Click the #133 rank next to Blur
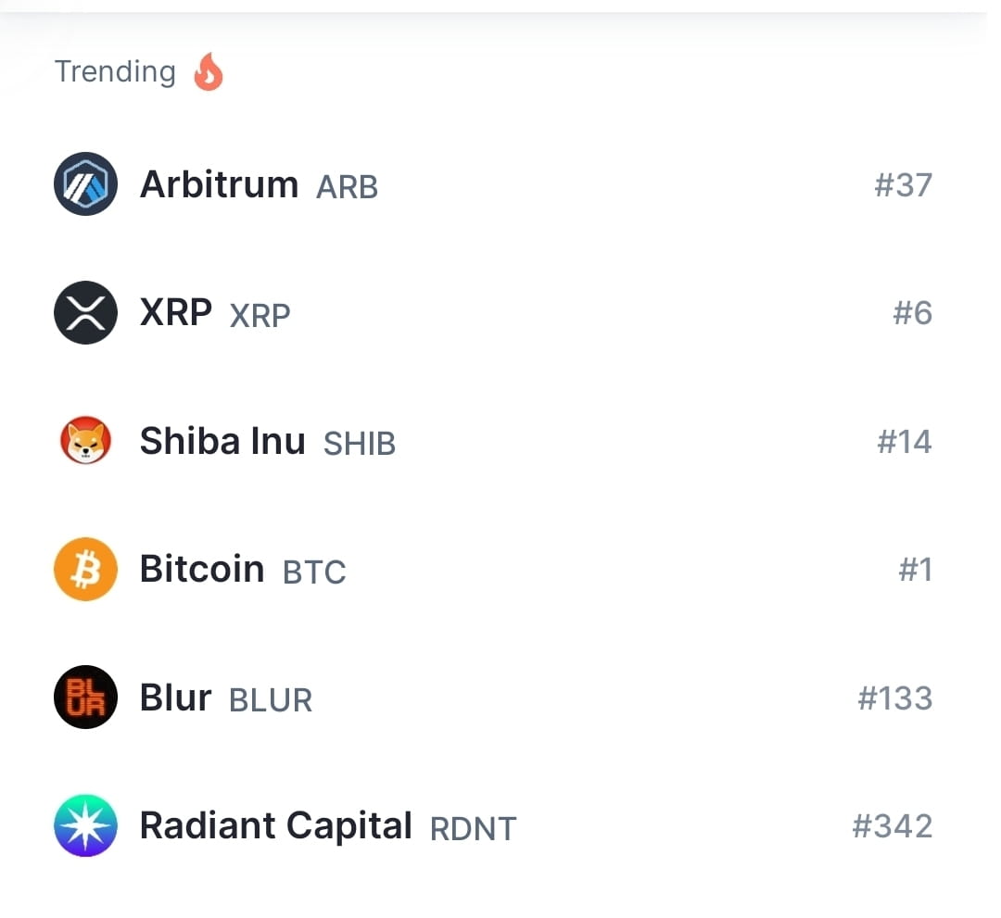 click(x=894, y=698)
